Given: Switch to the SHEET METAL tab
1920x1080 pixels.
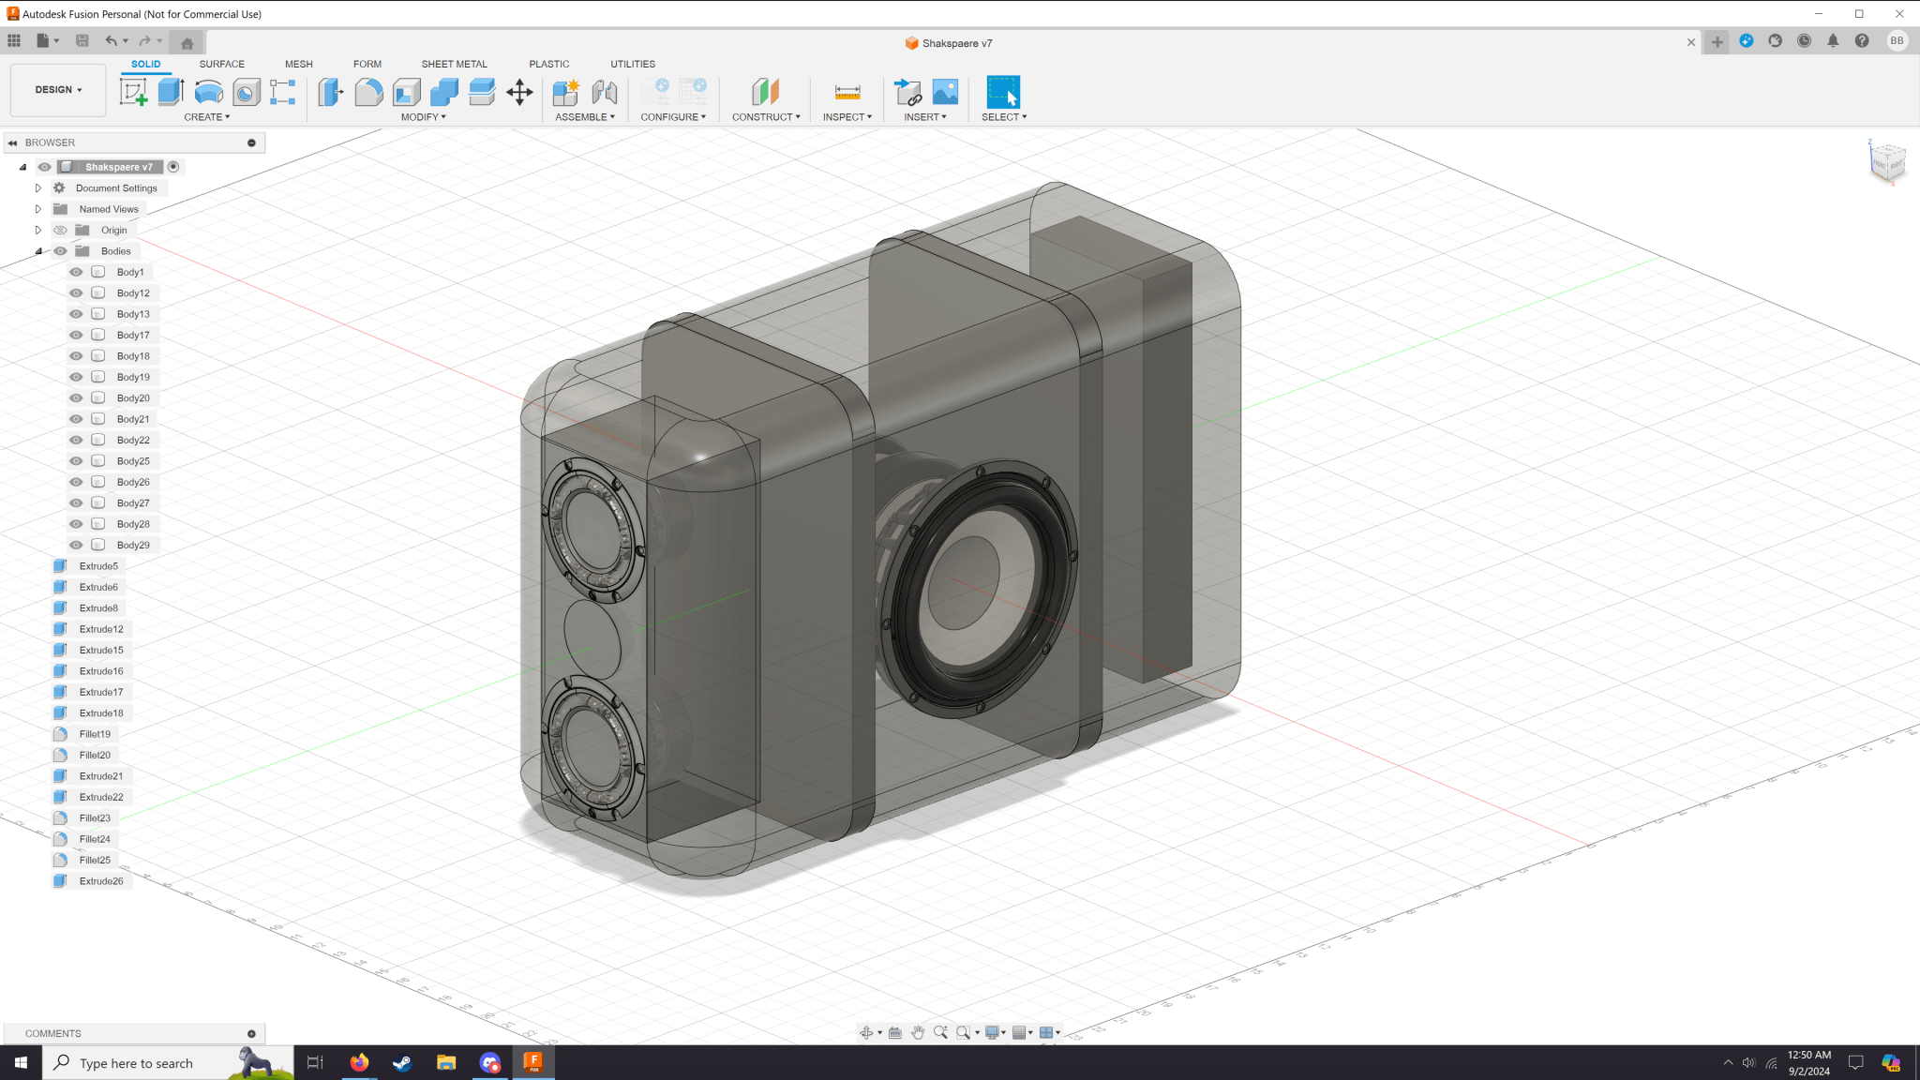Looking at the screenshot, I should [454, 64].
